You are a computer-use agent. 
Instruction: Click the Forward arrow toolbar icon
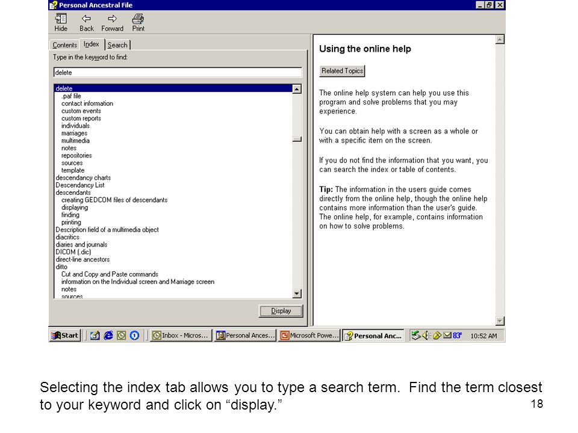coord(112,23)
